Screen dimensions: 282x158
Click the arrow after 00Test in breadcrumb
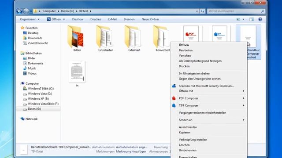tap(90, 11)
